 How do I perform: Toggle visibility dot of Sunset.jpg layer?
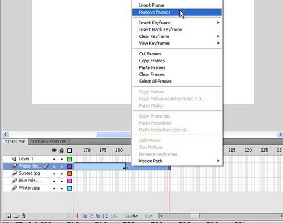54,174
